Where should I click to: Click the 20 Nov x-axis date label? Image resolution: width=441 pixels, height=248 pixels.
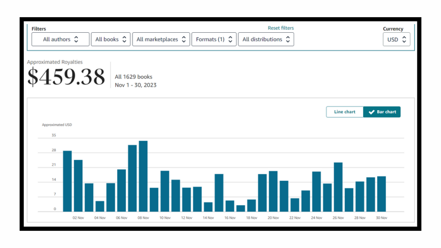coord(273,218)
